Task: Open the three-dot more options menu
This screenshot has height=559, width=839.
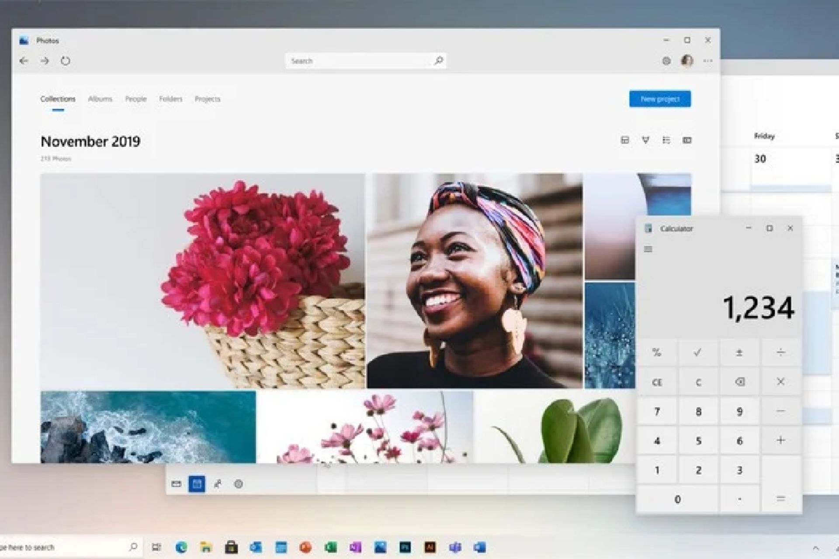Action: point(707,61)
